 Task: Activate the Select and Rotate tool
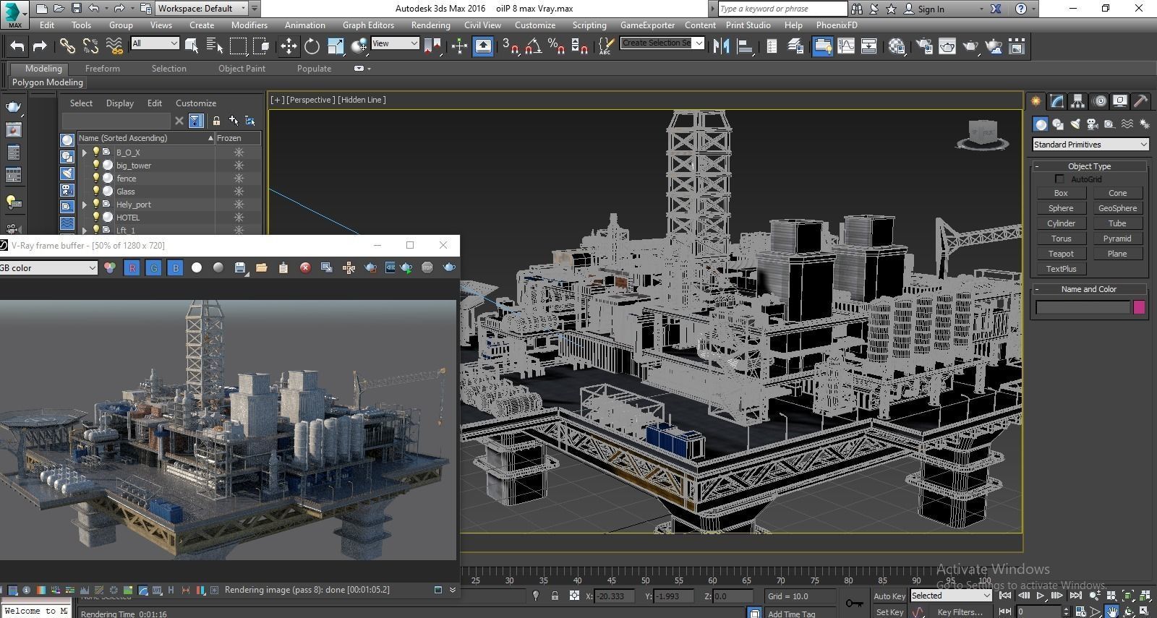(x=312, y=46)
